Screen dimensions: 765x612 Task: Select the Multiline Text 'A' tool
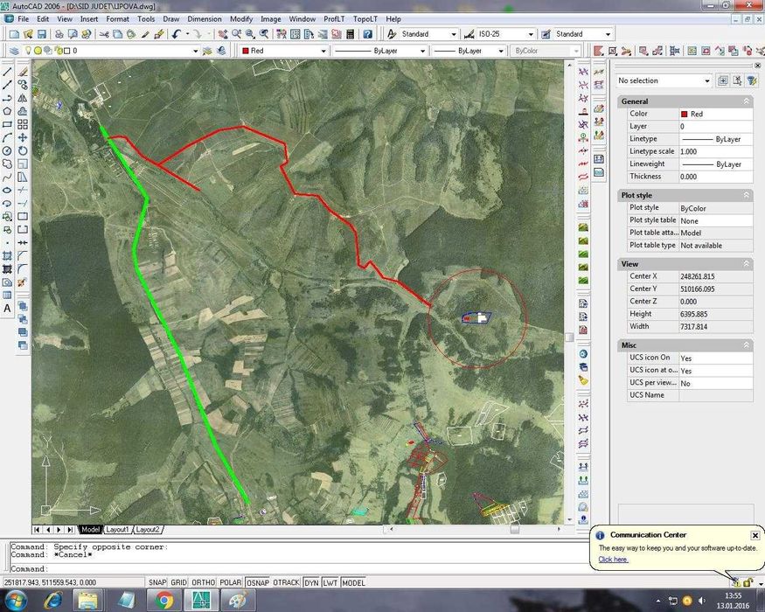(x=7, y=309)
